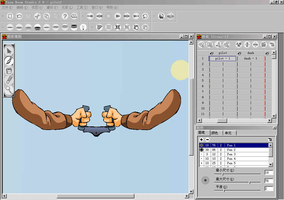Add a sound element in exposure sheet
Image resolution: width=284 pixels, height=200 pixels.
pos(218,44)
